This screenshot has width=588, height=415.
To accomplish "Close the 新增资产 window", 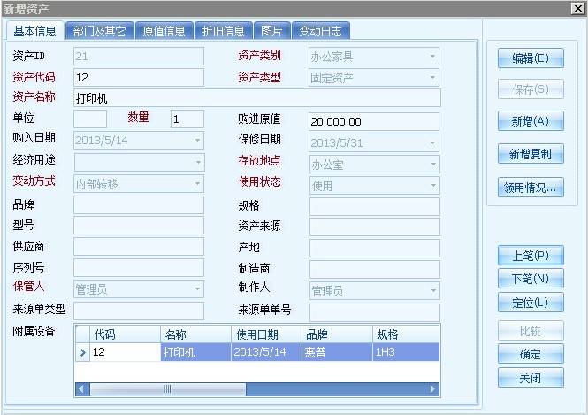I will pyautogui.click(x=578, y=8).
